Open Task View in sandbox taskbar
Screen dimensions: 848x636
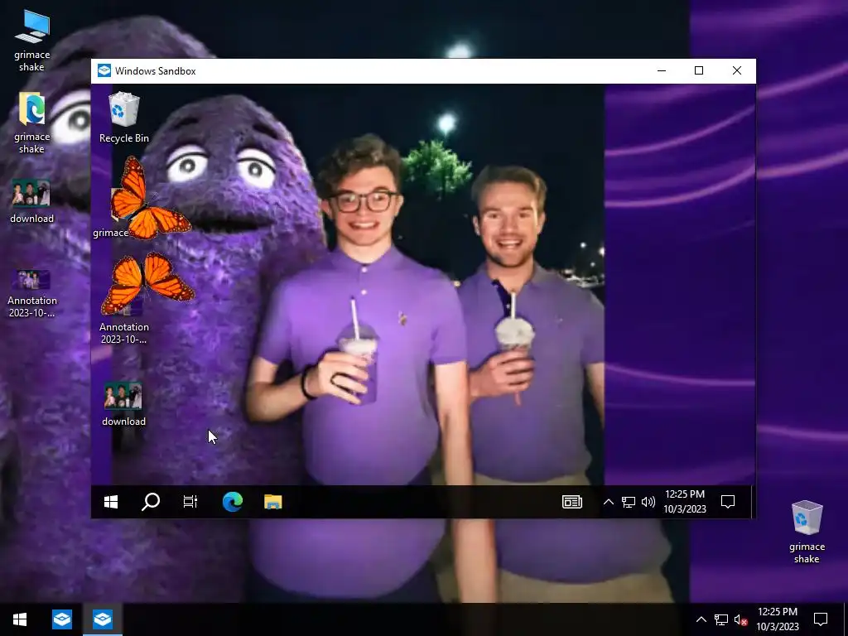pyautogui.click(x=190, y=502)
